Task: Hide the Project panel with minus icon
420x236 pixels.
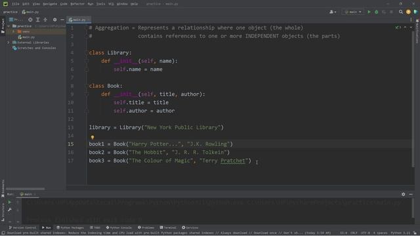Action: coord(62,20)
